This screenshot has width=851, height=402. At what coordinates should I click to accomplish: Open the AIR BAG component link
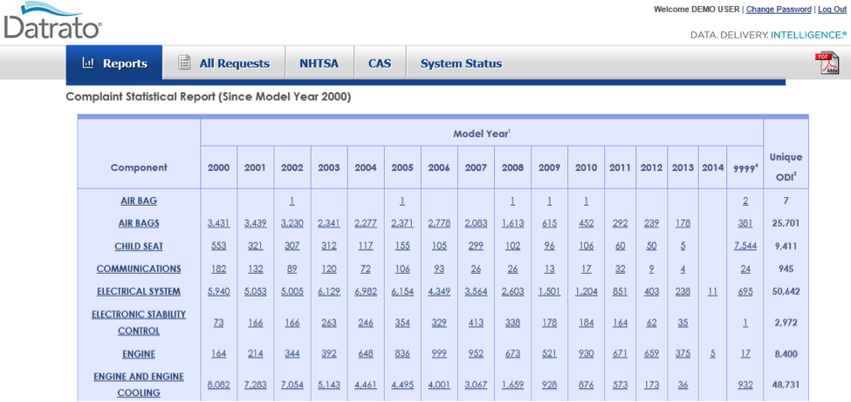139,201
